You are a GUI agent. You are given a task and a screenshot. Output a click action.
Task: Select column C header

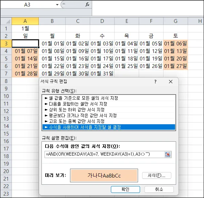tap(78, 21)
